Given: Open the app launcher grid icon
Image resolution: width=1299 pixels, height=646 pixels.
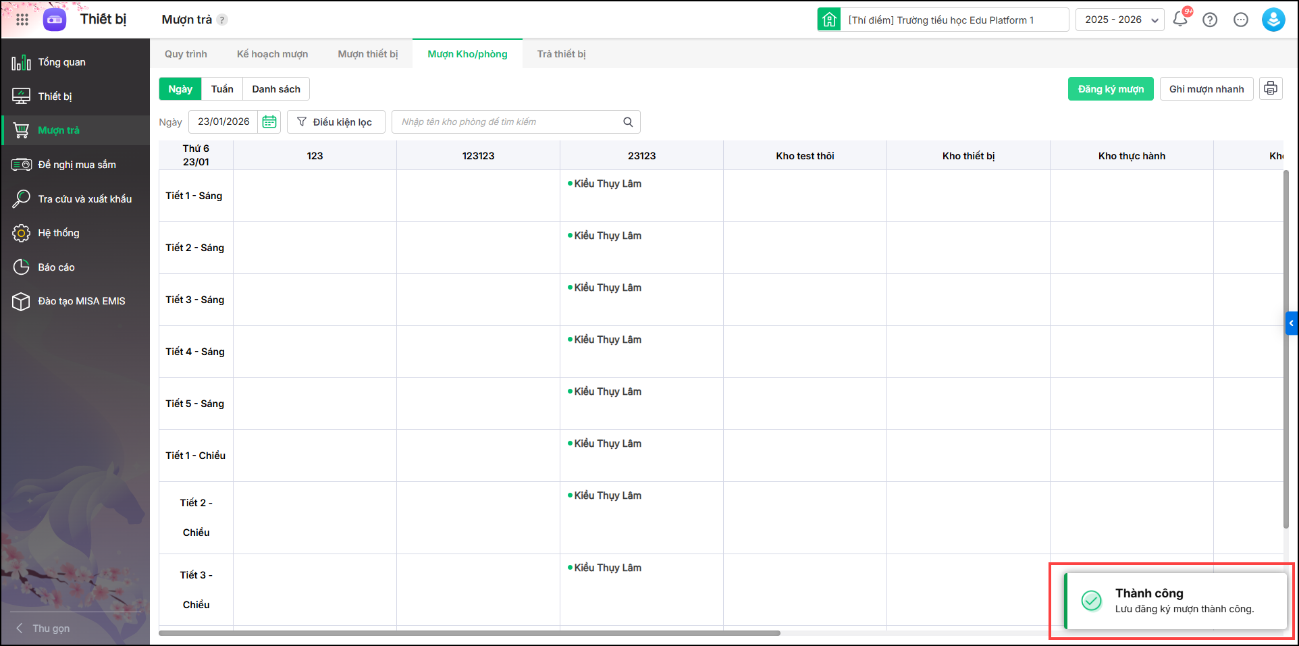Looking at the screenshot, I should [x=22, y=20].
